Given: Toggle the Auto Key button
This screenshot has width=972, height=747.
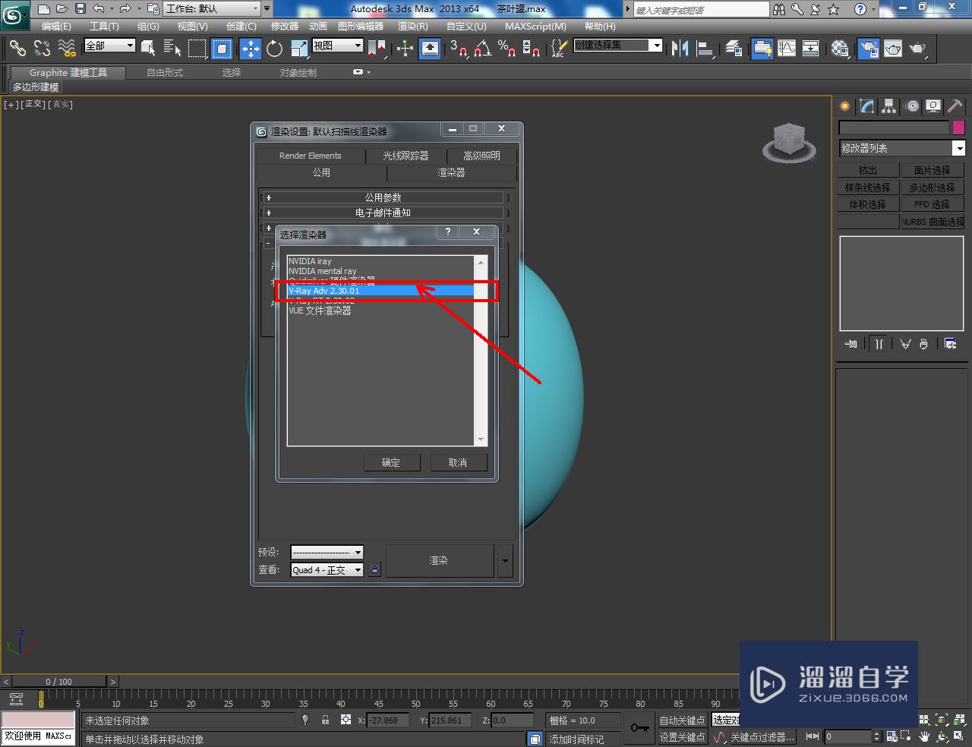Looking at the screenshot, I should click(682, 720).
